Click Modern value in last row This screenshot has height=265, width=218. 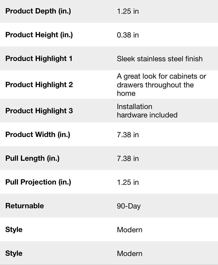pyautogui.click(x=130, y=253)
